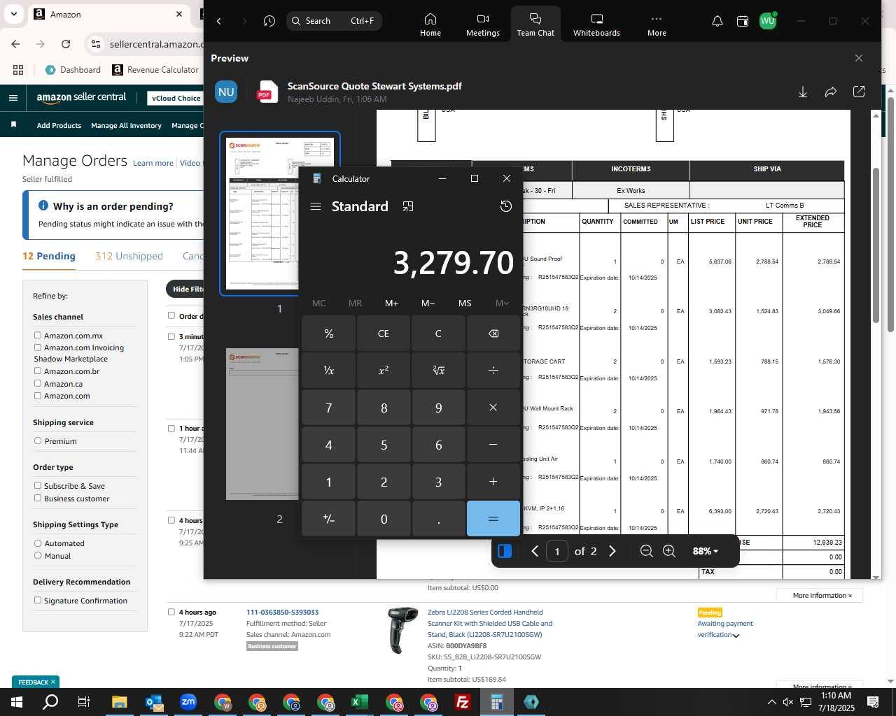
Task: Open Zoom history clock icon
Action: pos(269,21)
